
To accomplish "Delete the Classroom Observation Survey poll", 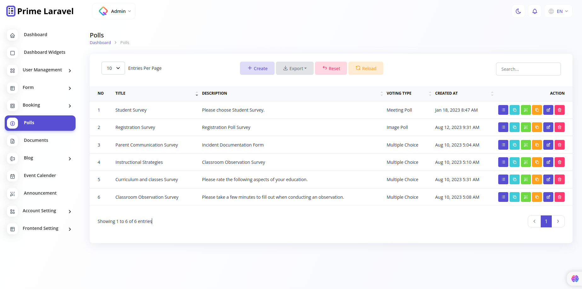I will click(560, 197).
